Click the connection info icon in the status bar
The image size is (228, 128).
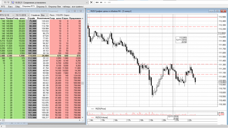(13, 3)
